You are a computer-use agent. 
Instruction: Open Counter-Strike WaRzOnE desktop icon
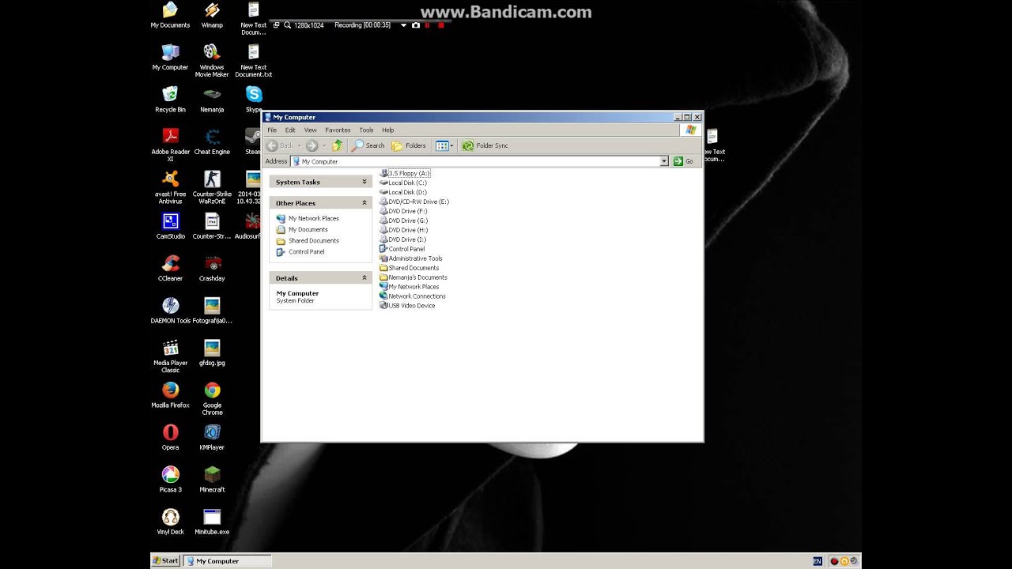tap(212, 187)
